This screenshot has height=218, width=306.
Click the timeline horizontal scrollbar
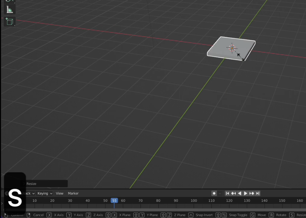154,210
